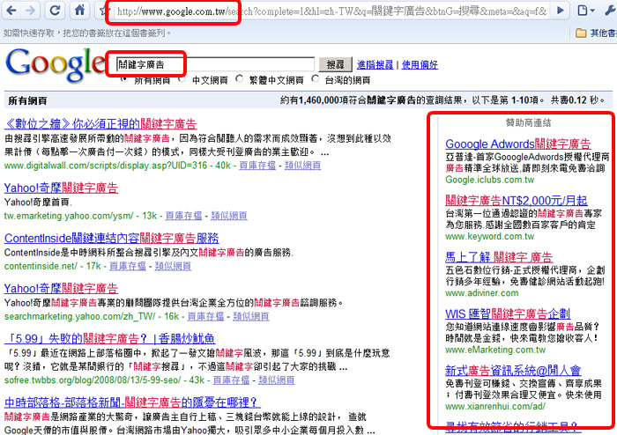Click the 所有網頁 results bar label
The width and height of the screenshot is (617, 435).
coord(27,101)
